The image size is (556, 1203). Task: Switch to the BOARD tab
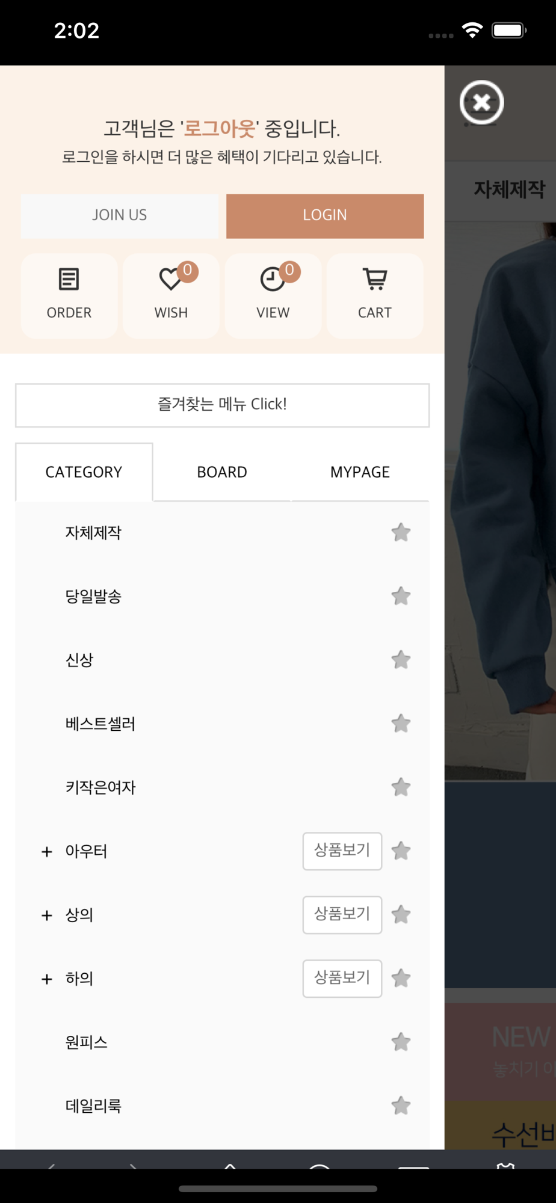(222, 472)
